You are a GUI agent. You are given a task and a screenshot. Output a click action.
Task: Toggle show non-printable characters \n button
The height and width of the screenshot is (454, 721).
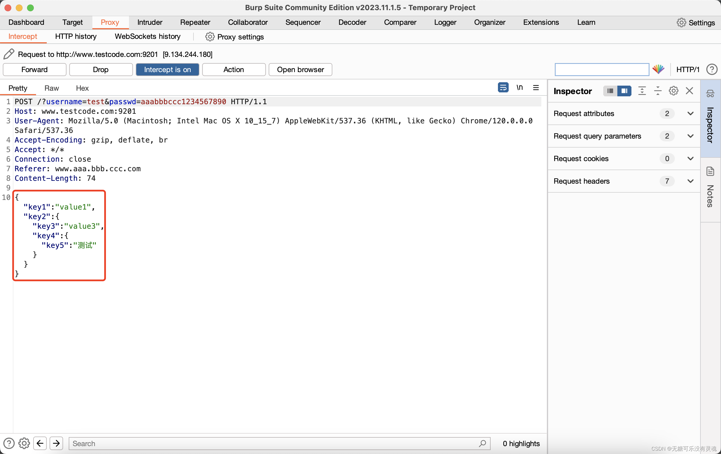[x=520, y=87]
